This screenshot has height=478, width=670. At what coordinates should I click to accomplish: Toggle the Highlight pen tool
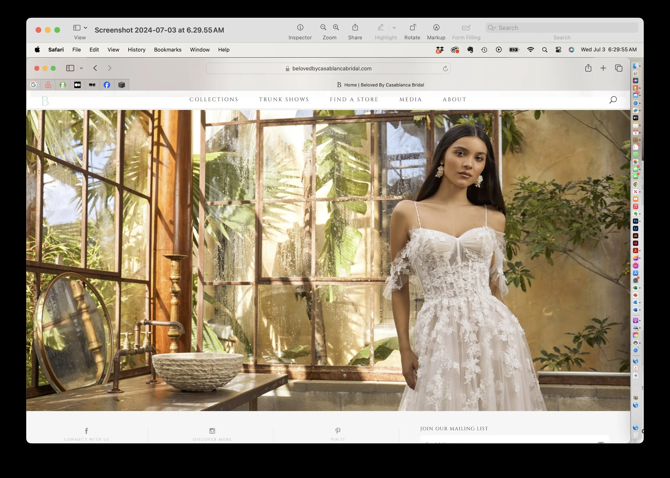coord(381,28)
